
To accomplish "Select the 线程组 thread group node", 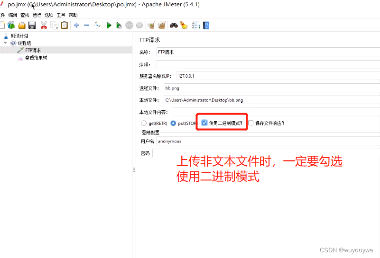I will (24, 43).
